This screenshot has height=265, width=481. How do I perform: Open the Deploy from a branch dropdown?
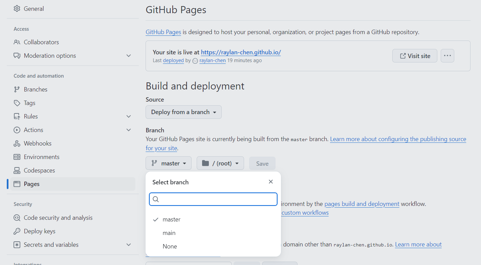[183, 112]
